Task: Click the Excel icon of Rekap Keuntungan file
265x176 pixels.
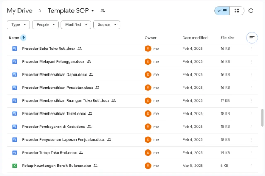Action: (14, 166)
